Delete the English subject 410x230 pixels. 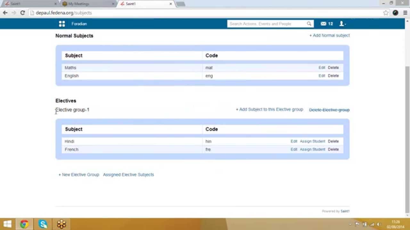tap(333, 76)
